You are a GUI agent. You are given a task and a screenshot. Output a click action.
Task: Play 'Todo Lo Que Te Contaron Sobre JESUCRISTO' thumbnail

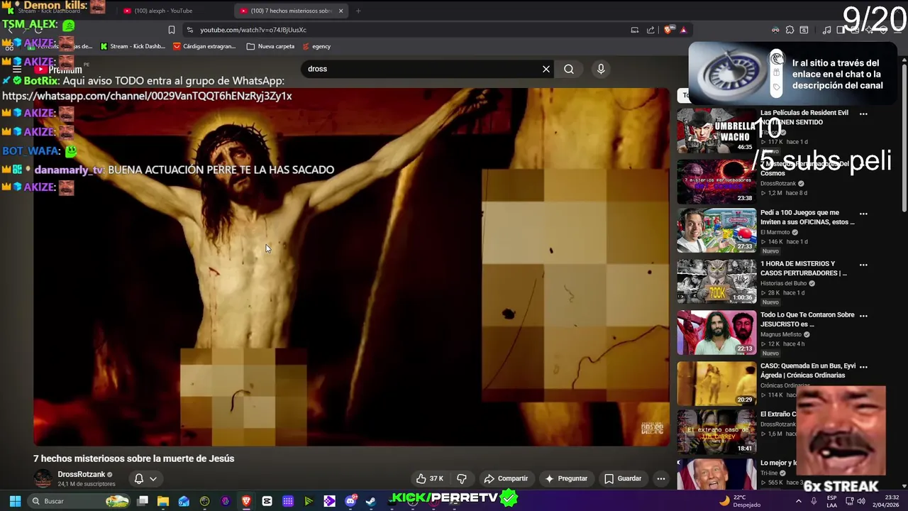coord(716,333)
